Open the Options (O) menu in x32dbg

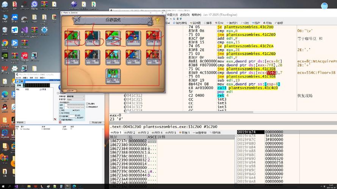tap(185, 15)
